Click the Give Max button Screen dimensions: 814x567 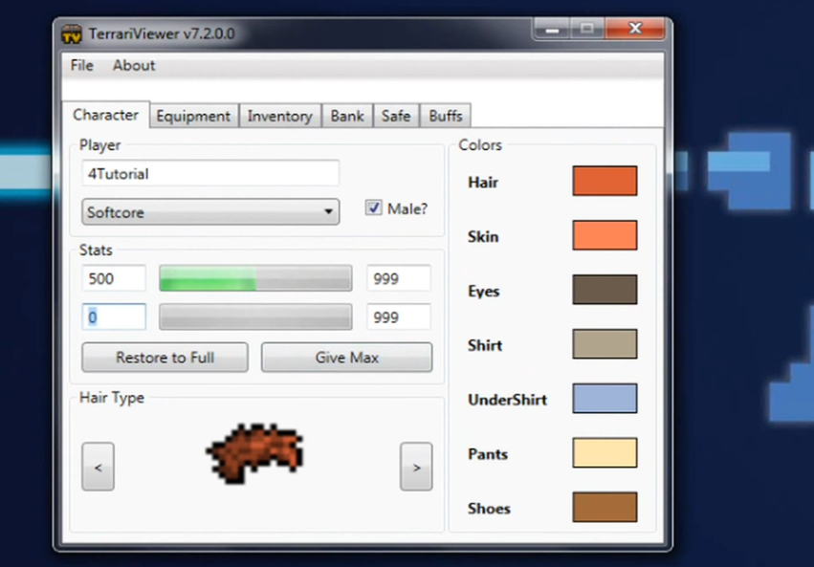[x=347, y=358]
